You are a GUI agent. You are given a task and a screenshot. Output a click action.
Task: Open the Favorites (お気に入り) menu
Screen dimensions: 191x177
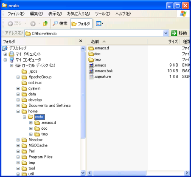(79, 14)
